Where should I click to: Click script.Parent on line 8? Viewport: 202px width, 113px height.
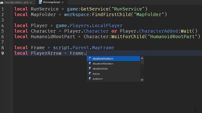71,48
